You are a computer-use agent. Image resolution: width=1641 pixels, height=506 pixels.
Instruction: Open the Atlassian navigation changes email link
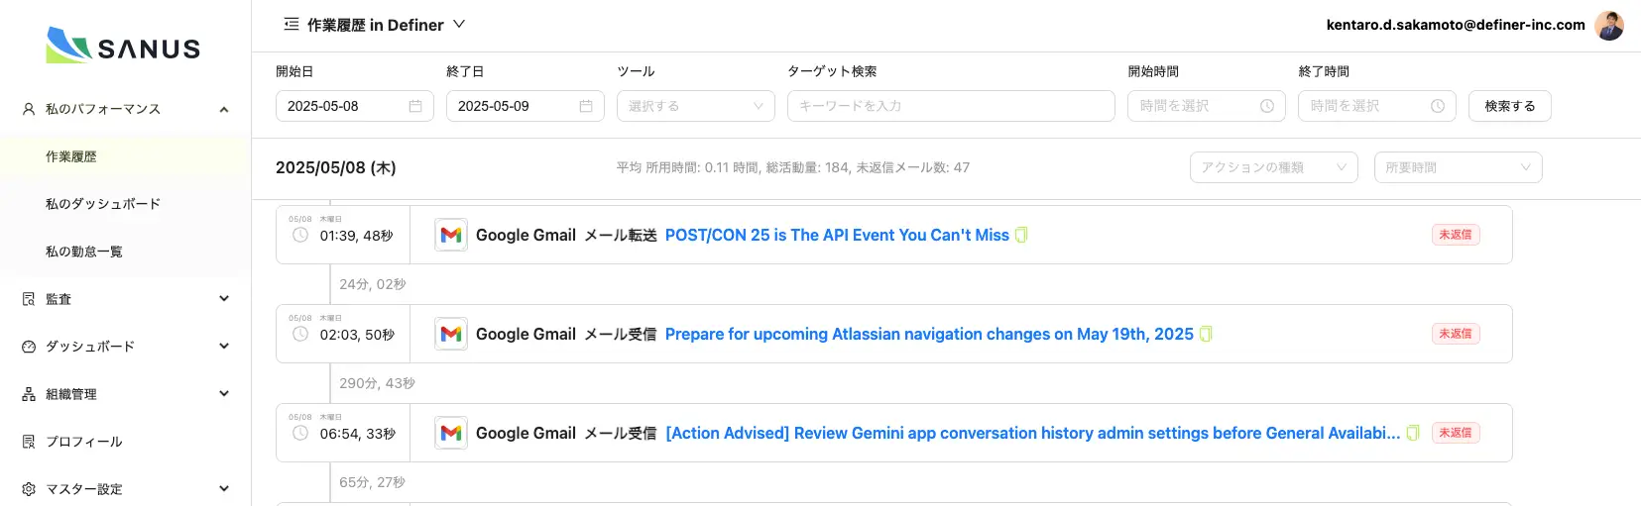928,334
